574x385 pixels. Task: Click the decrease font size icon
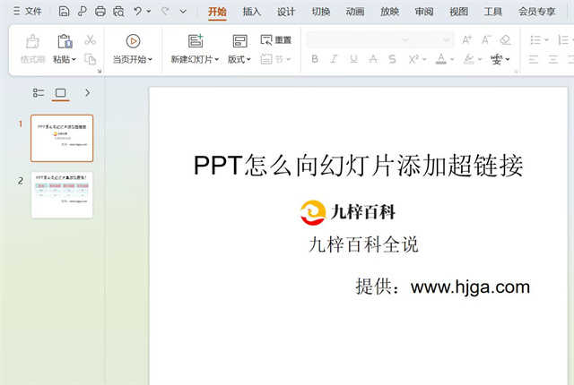486,39
